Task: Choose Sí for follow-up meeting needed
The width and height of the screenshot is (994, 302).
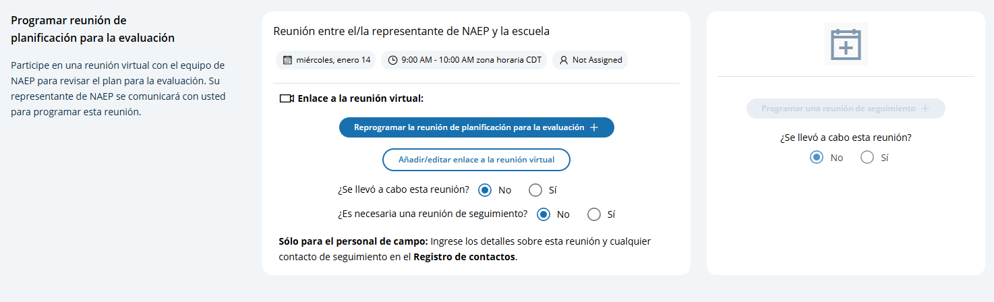Action: 594,214
